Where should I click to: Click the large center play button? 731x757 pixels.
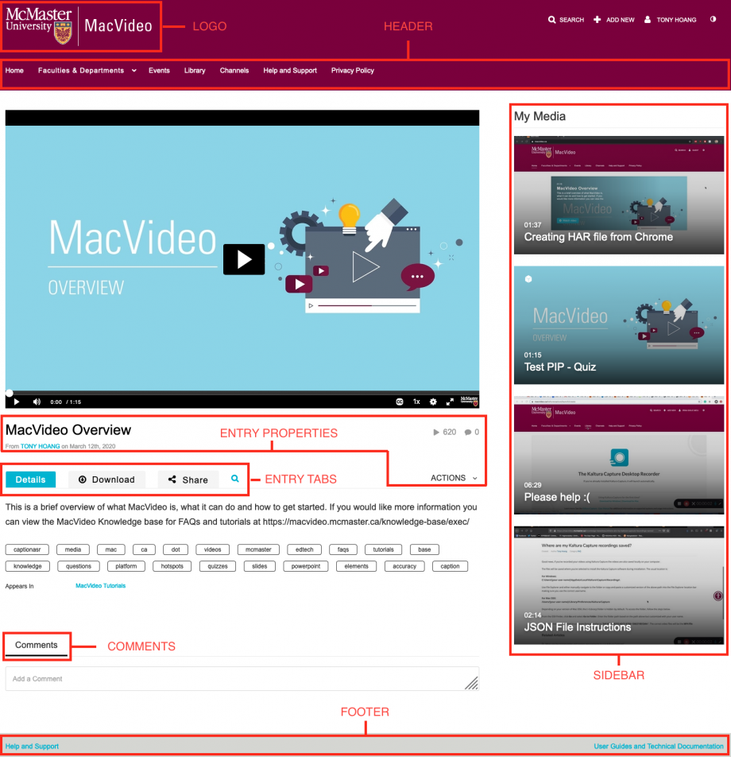click(x=244, y=260)
